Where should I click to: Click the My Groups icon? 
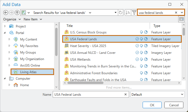tap(16, 52)
